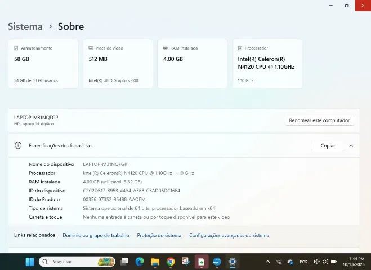
Task: Select 'HP Laptop 14-dq0xxx' model text
Action: pos(34,124)
